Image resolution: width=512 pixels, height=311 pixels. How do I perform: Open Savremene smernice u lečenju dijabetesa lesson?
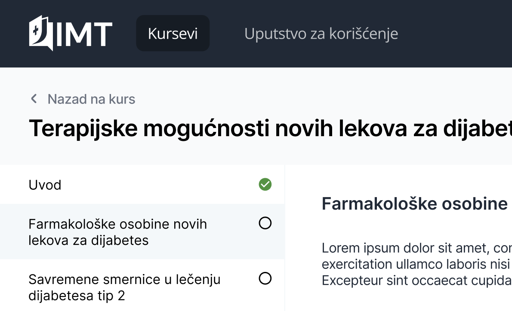click(124, 280)
